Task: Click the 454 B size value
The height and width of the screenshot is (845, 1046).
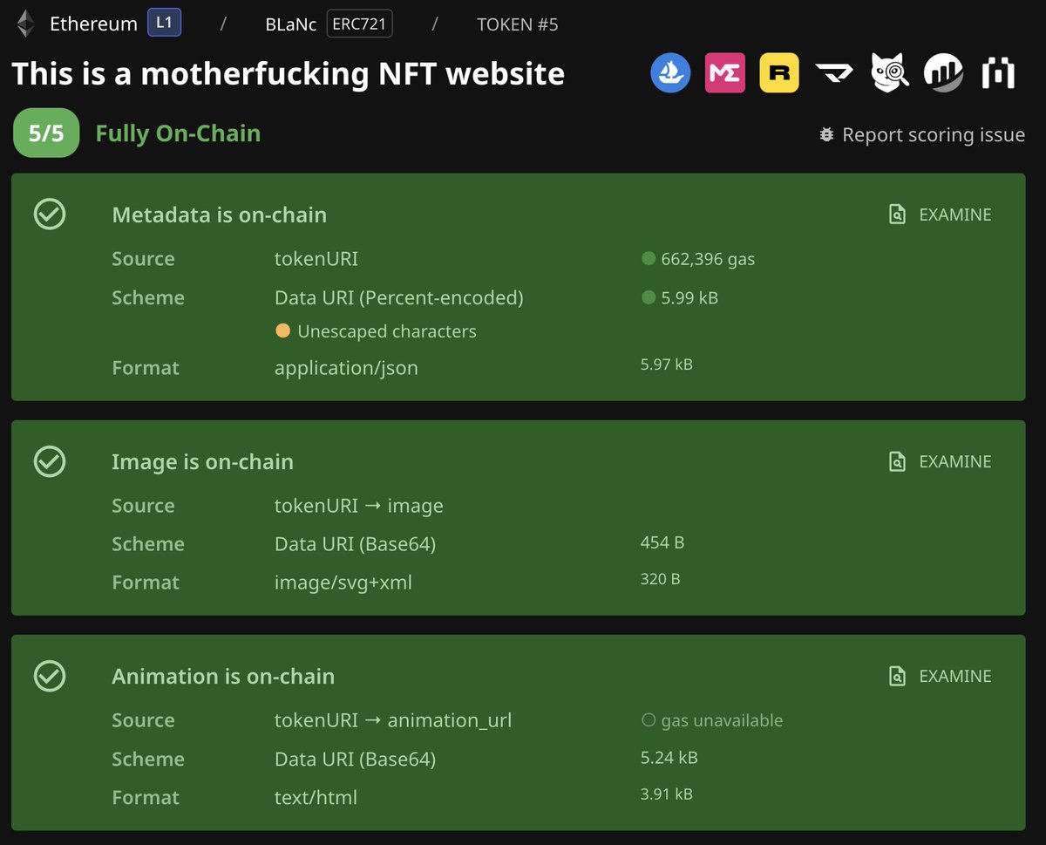Action: (662, 542)
